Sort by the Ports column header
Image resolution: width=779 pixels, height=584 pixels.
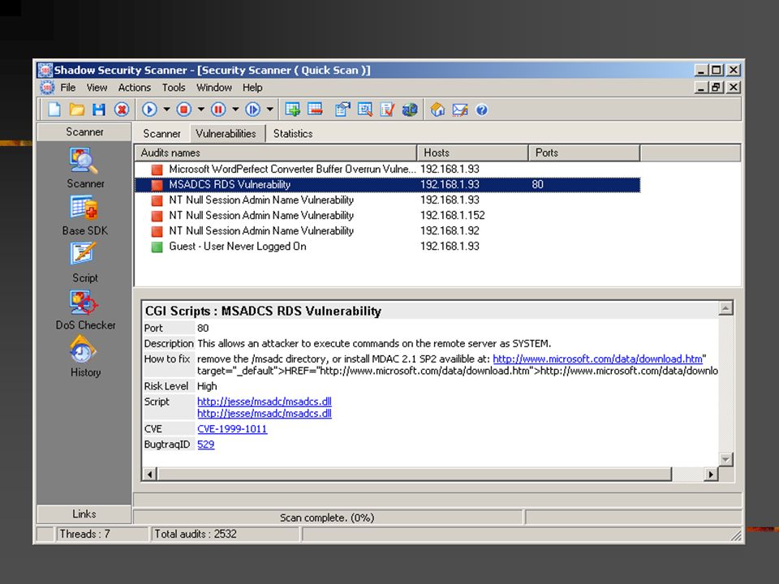584,152
